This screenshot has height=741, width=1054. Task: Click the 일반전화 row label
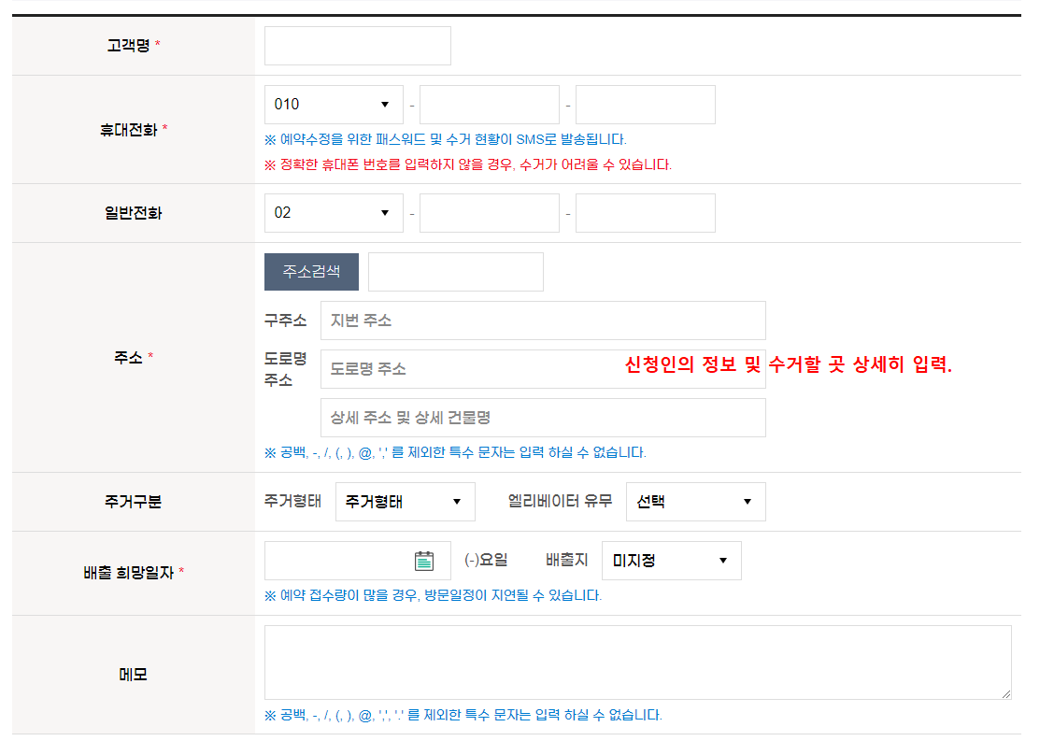133,213
